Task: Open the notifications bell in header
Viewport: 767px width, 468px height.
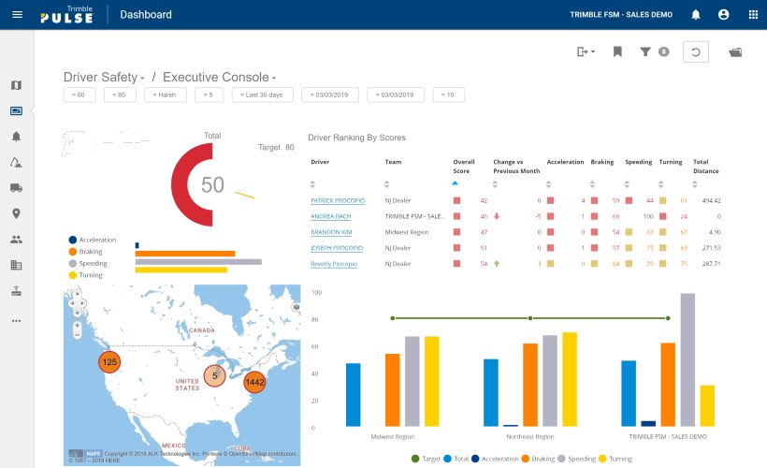Action: [x=696, y=15]
